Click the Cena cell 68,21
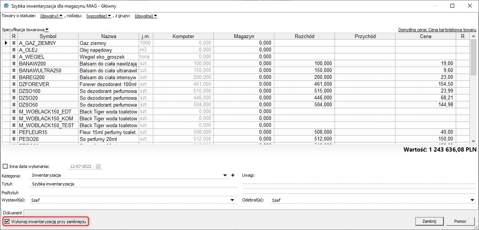 (x=426, y=98)
